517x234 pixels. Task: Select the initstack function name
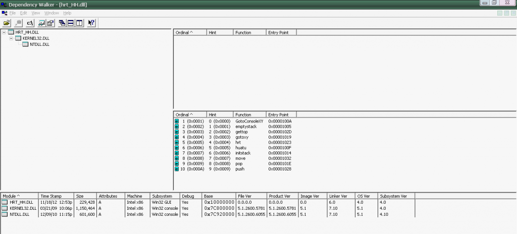tap(243, 153)
